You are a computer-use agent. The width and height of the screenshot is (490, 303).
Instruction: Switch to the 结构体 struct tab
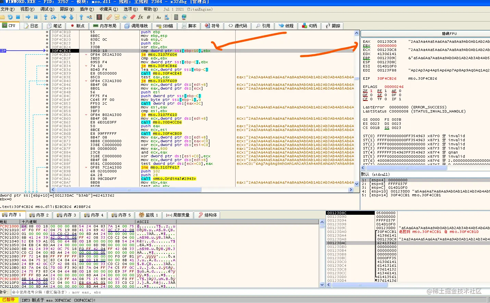click(x=207, y=215)
